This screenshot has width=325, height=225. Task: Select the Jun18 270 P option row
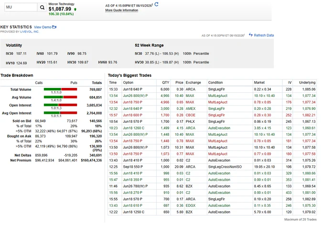click(x=212, y=193)
